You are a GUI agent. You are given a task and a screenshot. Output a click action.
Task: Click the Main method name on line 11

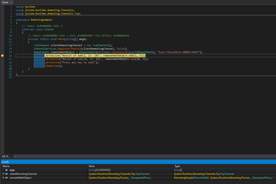[62, 39]
